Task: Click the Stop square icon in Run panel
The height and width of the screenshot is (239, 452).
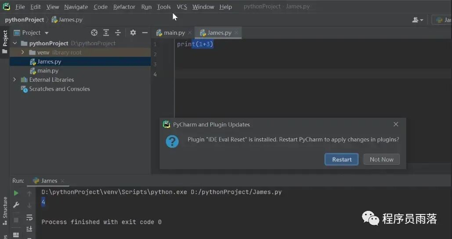Action: [x=16, y=220]
